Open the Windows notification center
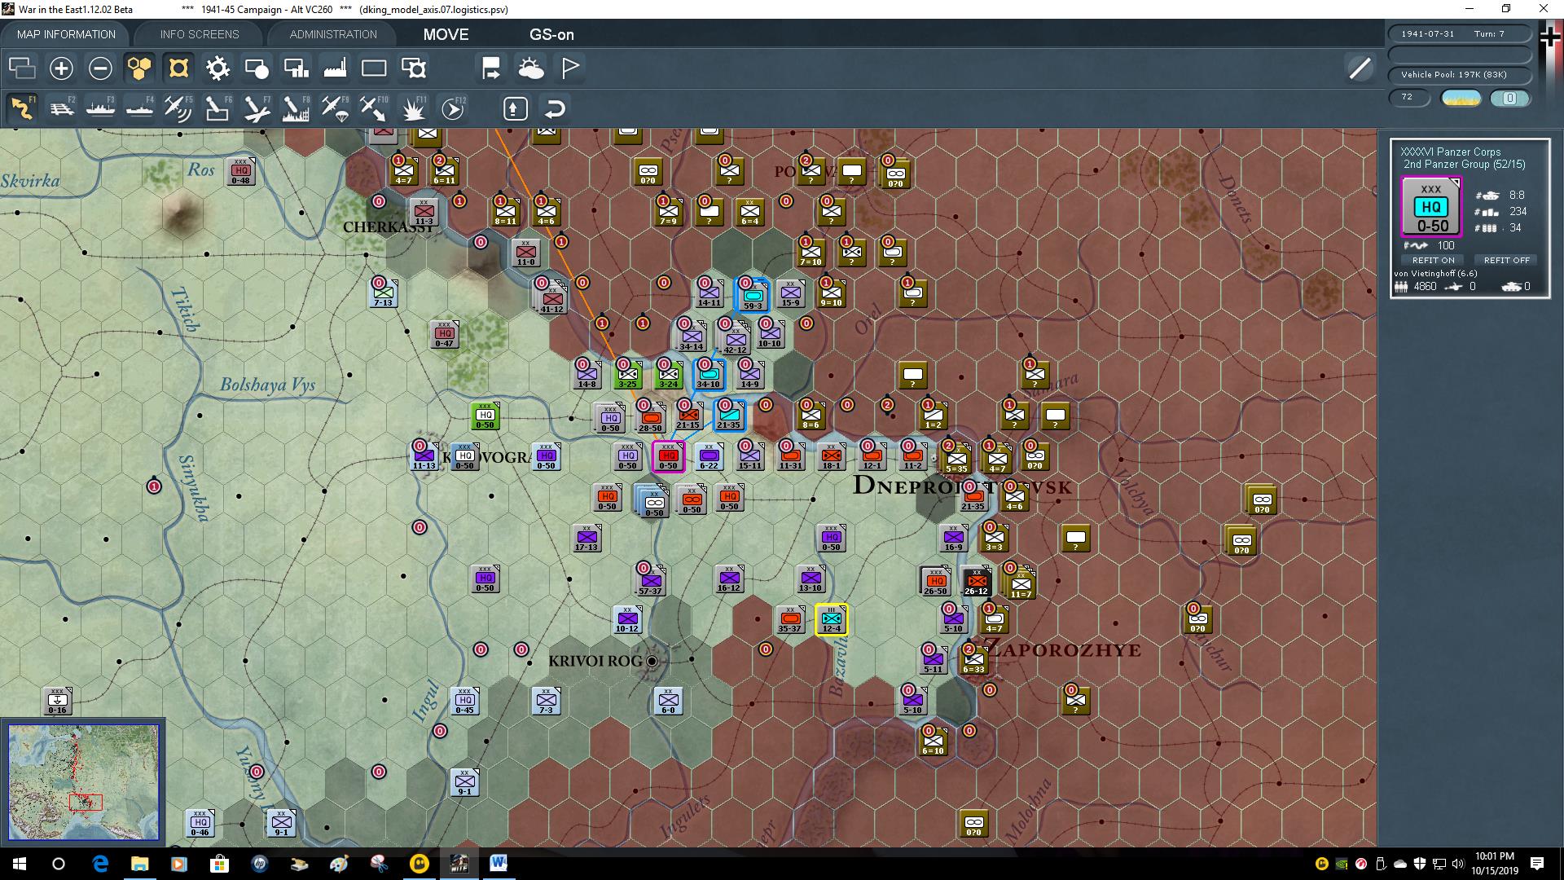This screenshot has width=1564, height=880. tap(1537, 864)
